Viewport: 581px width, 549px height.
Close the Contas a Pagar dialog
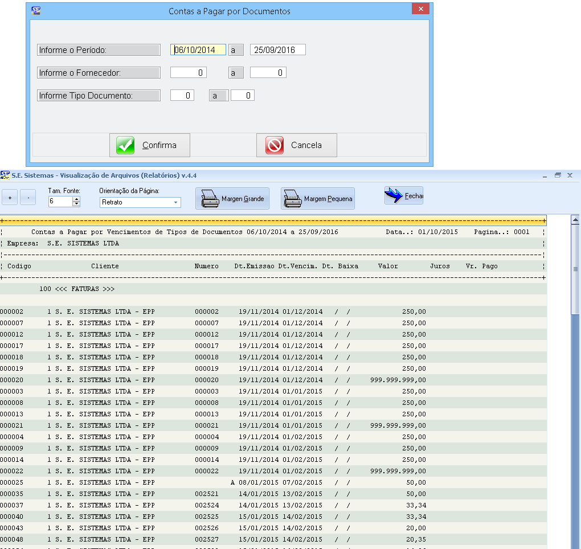coord(420,10)
